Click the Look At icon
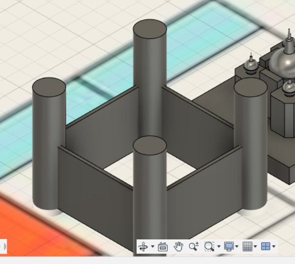 [x=163, y=247]
